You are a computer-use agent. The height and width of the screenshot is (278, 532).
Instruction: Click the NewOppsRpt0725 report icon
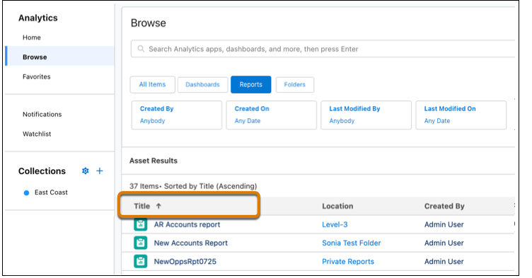coord(141,261)
